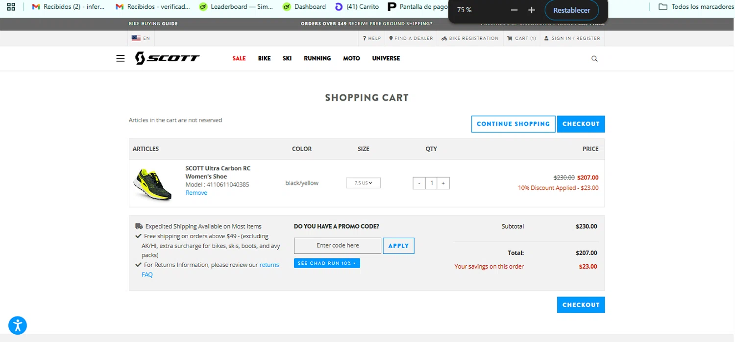Open the hamburger menu icon
735x342 pixels.
pos(120,58)
